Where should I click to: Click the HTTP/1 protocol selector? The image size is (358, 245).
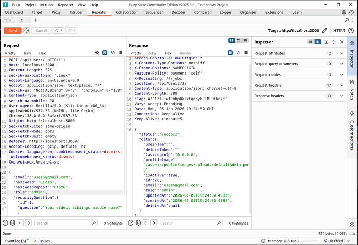pyautogui.click(x=339, y=30)
